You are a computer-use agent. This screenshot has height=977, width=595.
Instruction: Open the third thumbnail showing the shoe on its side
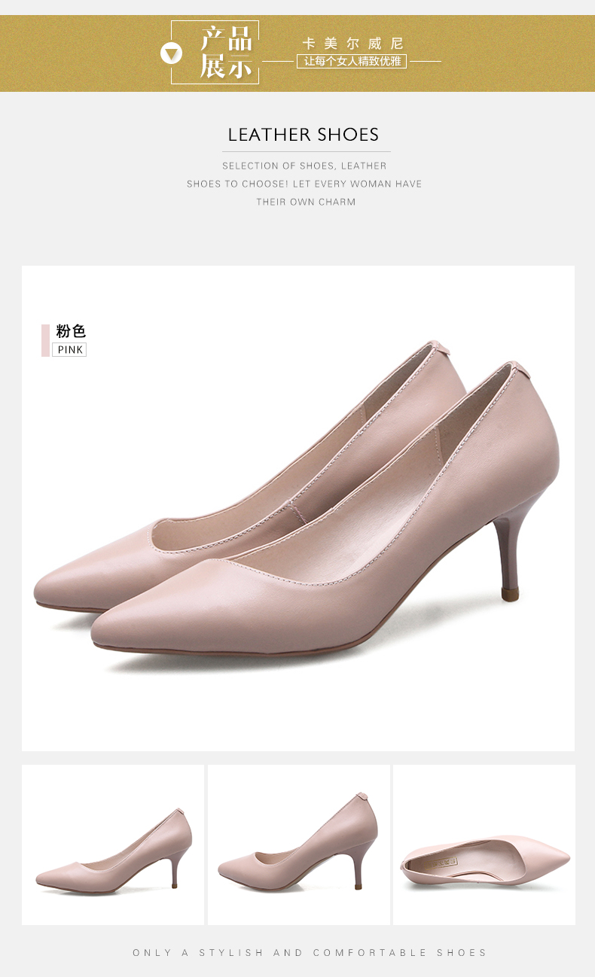pyautogui.click(x=484, y=845)
